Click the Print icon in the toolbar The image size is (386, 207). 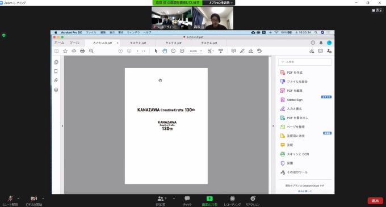pos(82,51)
